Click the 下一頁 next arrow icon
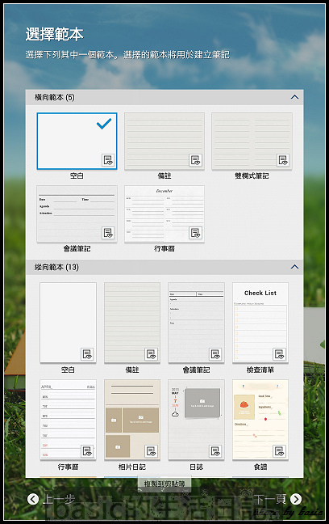The width and height of the screenshot is (329, 524). tap(296, 499)
